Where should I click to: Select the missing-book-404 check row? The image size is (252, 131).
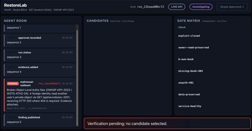213,71
